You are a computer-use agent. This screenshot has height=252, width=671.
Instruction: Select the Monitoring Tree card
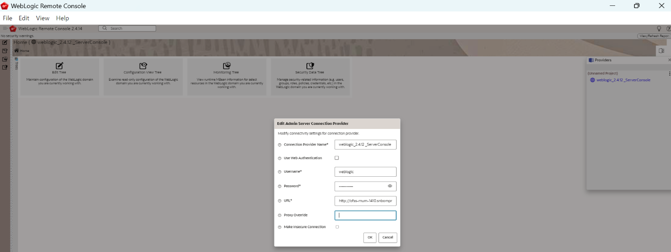coord(226,77)
